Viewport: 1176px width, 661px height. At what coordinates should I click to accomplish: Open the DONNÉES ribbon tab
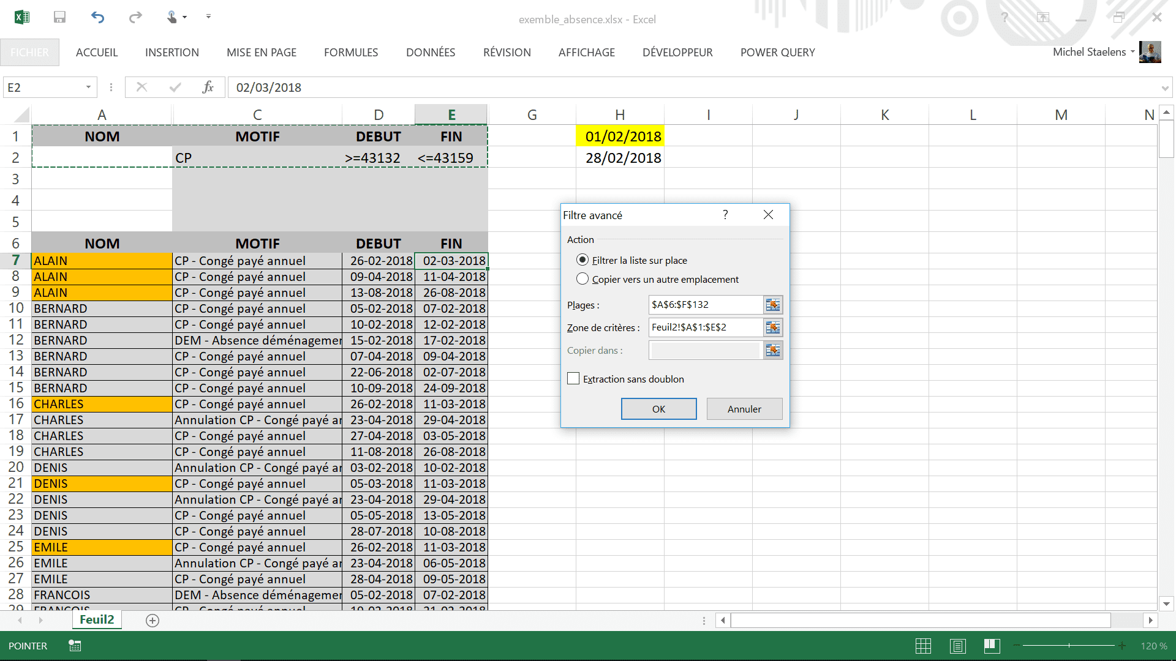[x=430, y=53]
